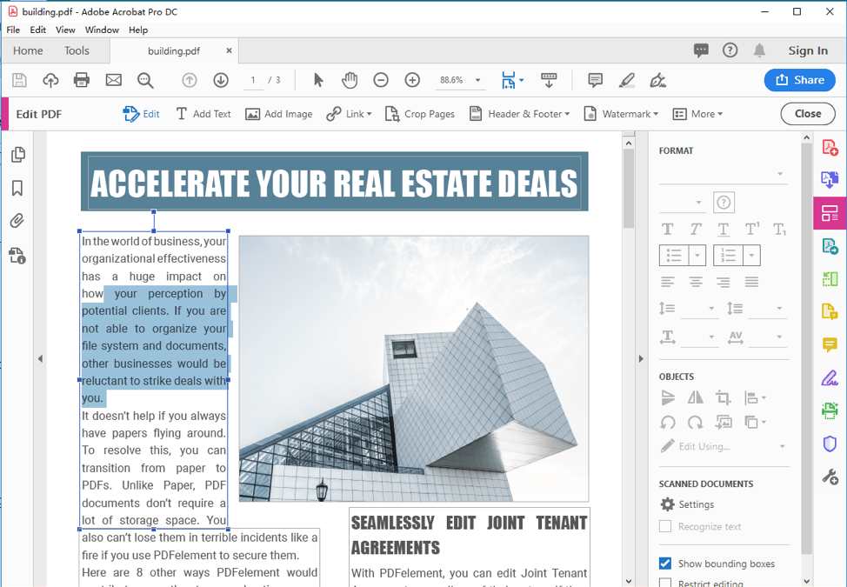
Task: Select the Add Image tool
Action: (279, 114)
